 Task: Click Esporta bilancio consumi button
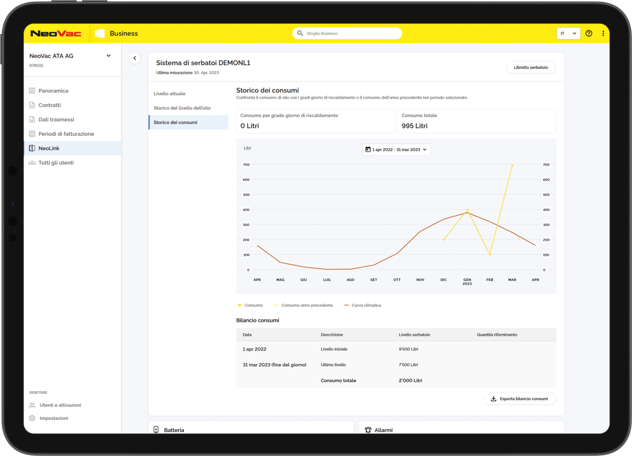pyautogui.click(x=520, y=399)
